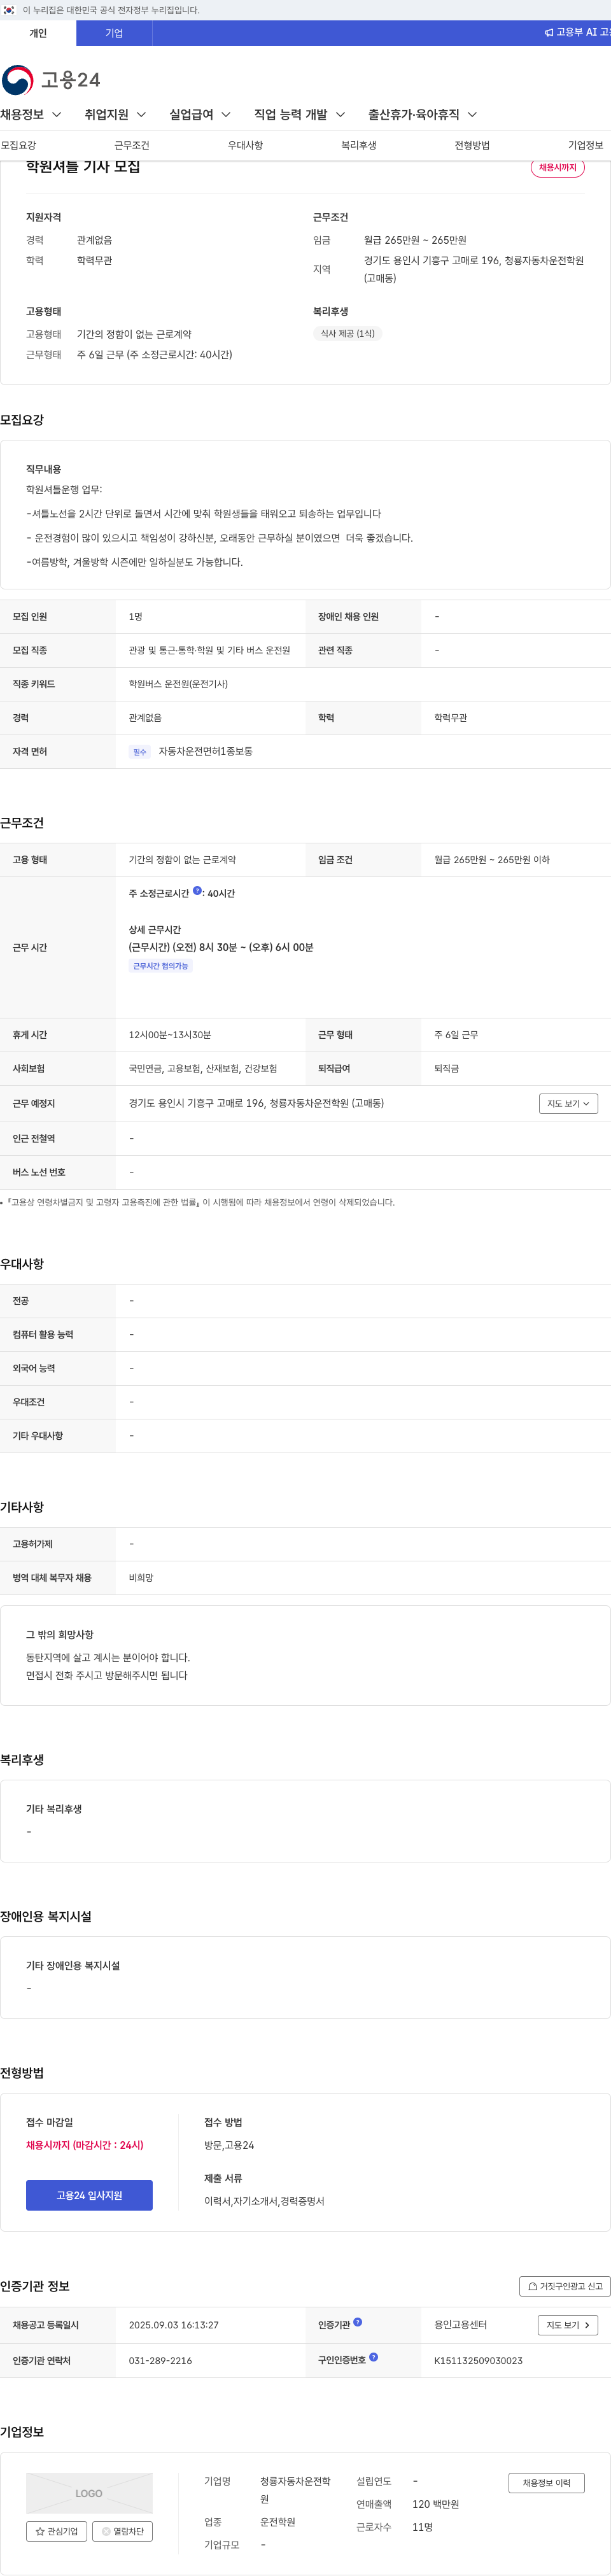
Task: Expand the 직업 능력 개발 menu chevron
Action: tap(340, 115)
